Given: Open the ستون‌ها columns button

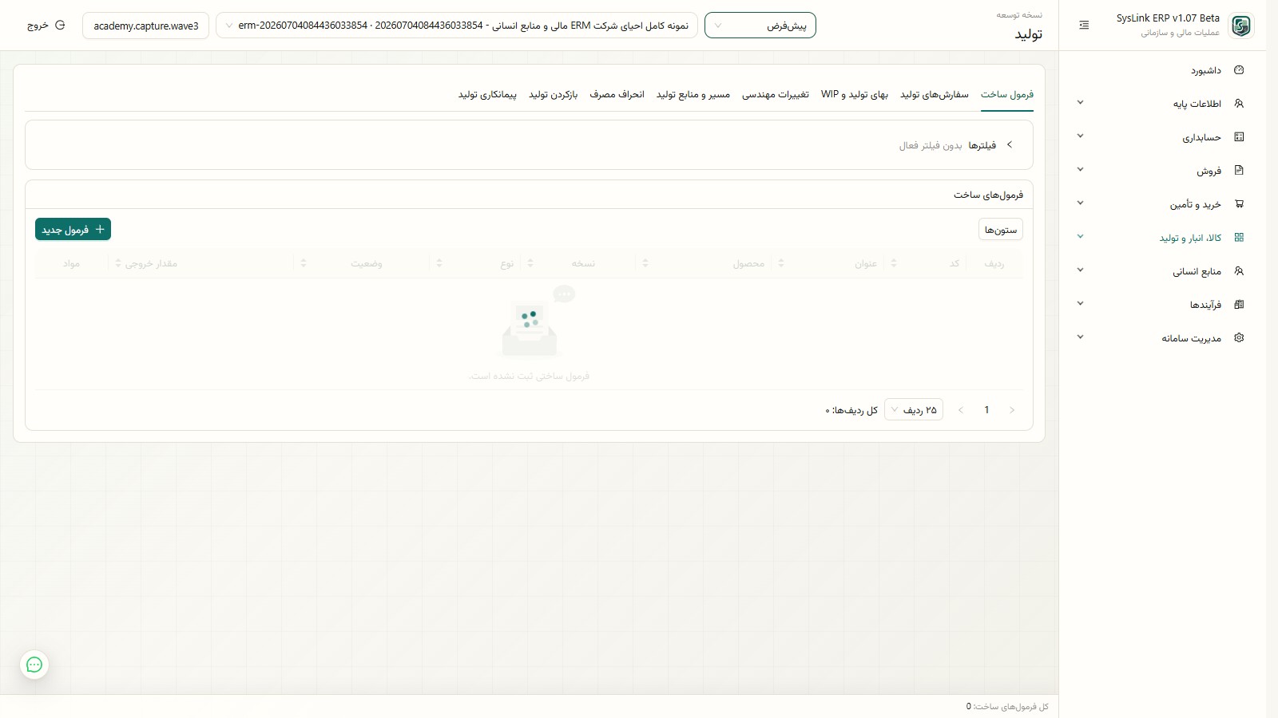Looking at the screenshot, I should click(1001, 230).
